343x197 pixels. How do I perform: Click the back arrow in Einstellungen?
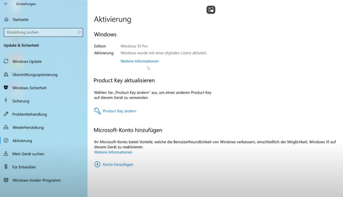6,4
